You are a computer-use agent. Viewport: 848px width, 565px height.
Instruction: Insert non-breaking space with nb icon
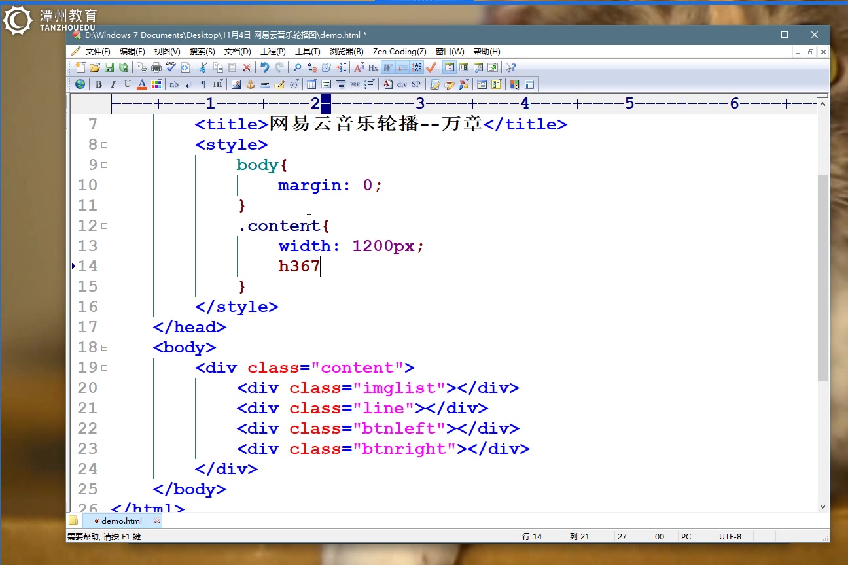[174, 84]
